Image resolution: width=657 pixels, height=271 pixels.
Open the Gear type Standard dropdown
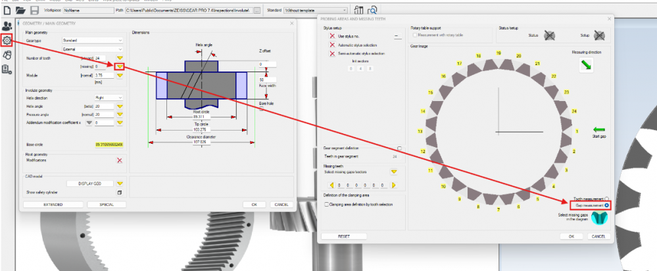coord(91,40)
